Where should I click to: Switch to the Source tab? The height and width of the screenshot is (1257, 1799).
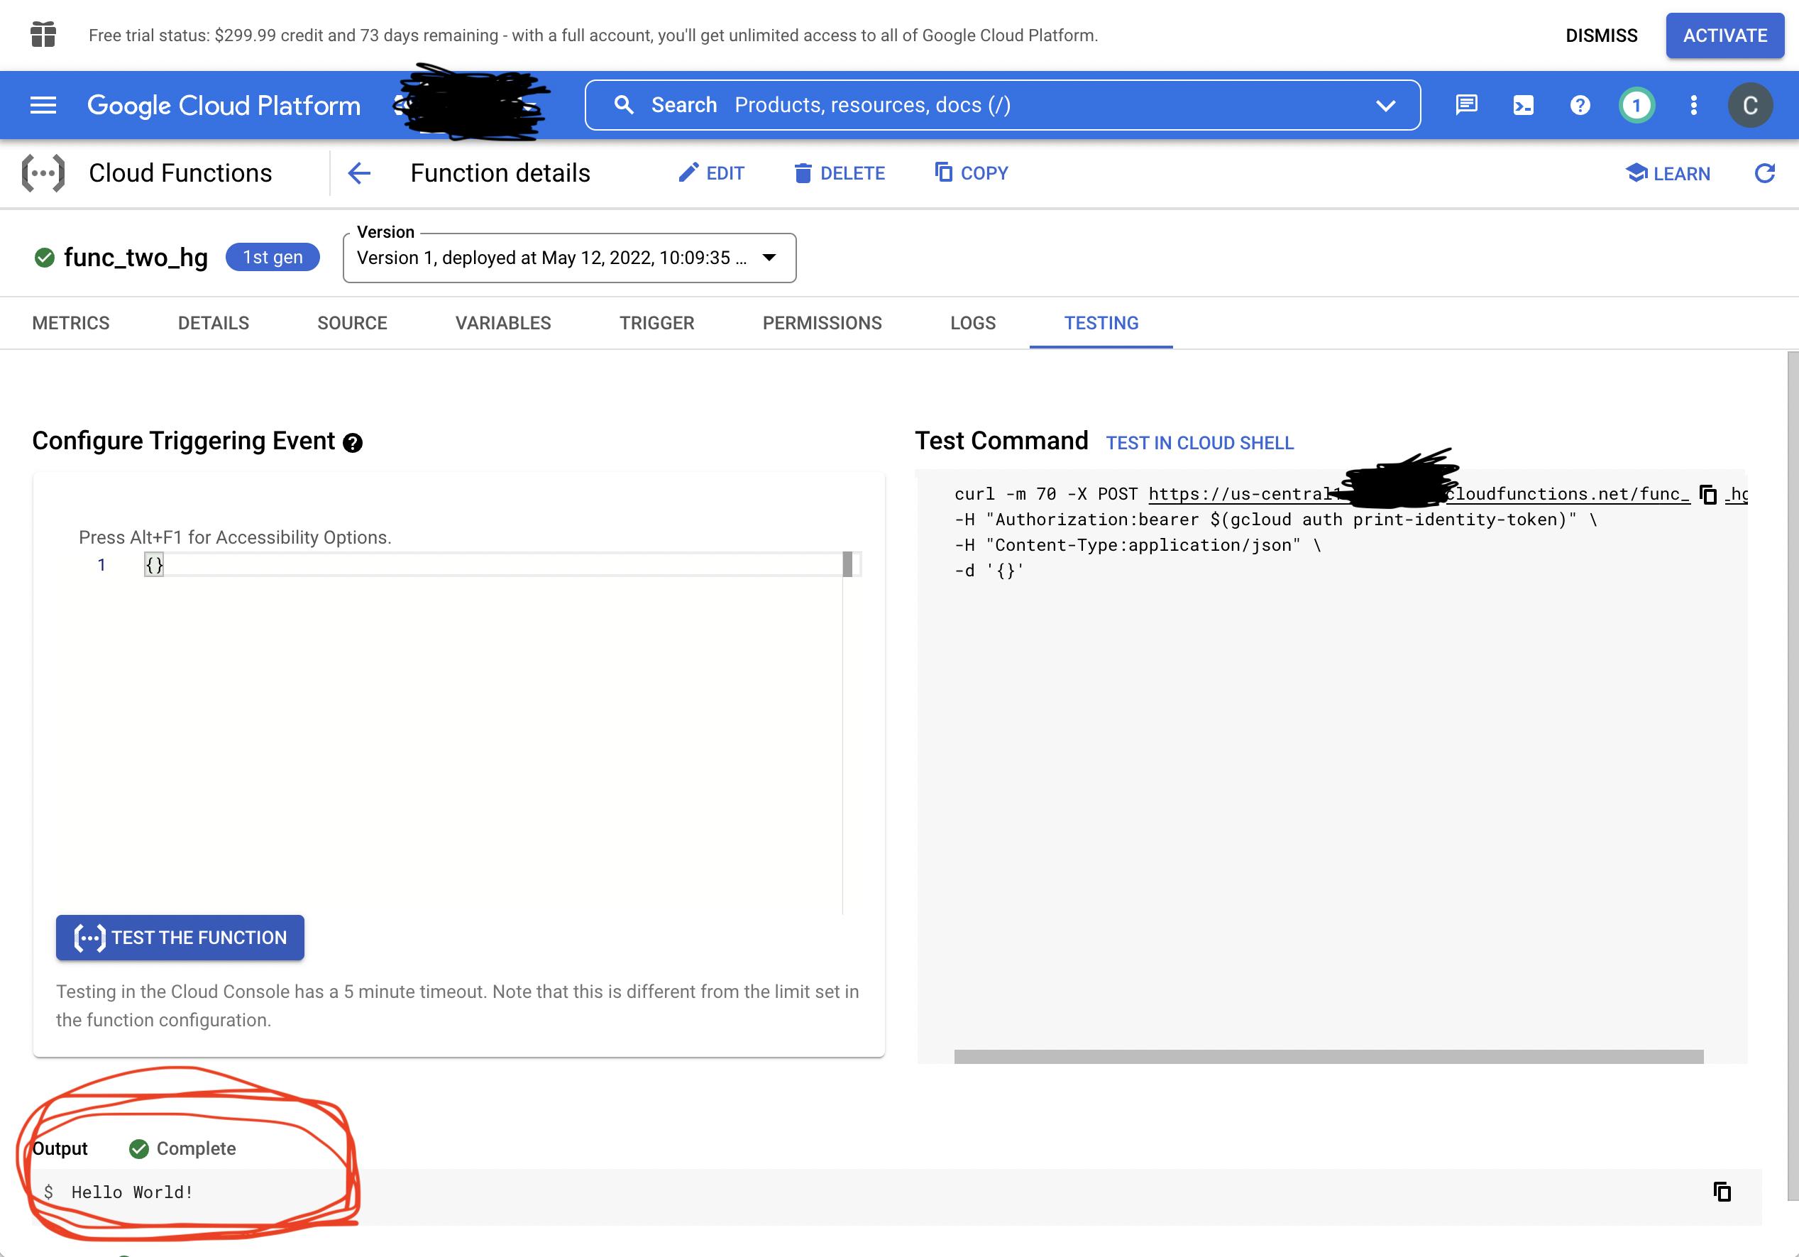click(x=352, y=323)
